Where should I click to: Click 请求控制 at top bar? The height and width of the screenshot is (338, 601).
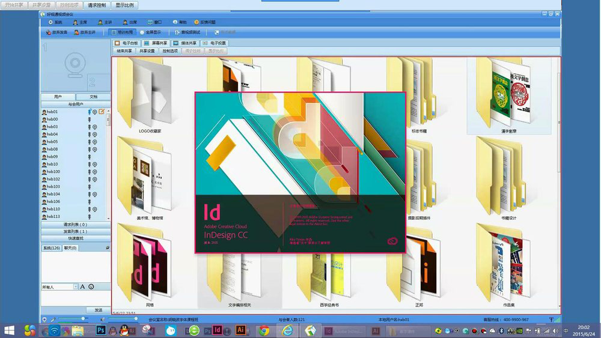click(97, 5)
